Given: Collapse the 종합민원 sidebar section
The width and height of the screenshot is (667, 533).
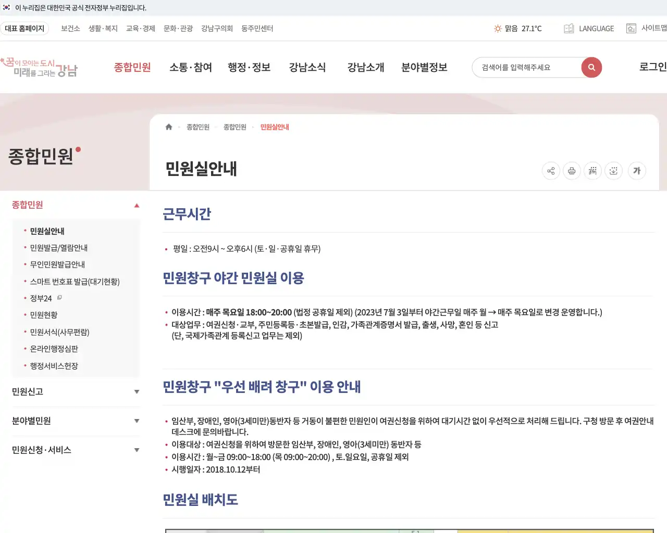Looking at the screenshot, I should pyautogui.click(x=137, y=205).
